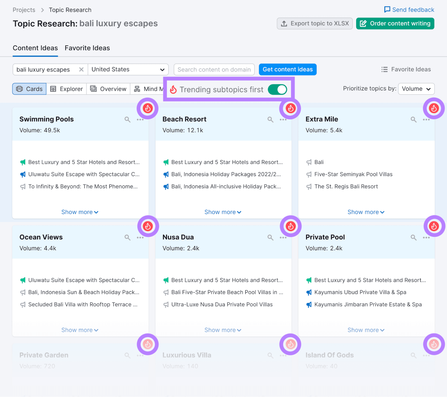Switch to the Favorite Ideas tab
Viewport: 447px width, 397px height.
(x=87, y=48)
